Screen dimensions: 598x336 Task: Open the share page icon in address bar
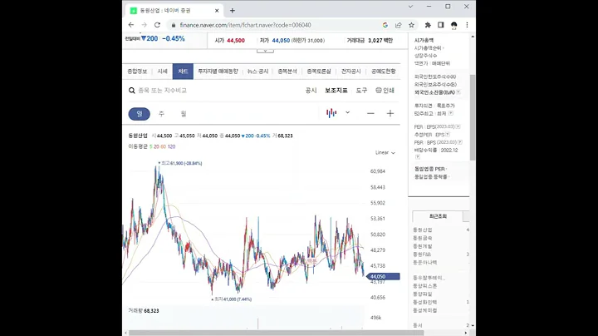tap(398, 25)
